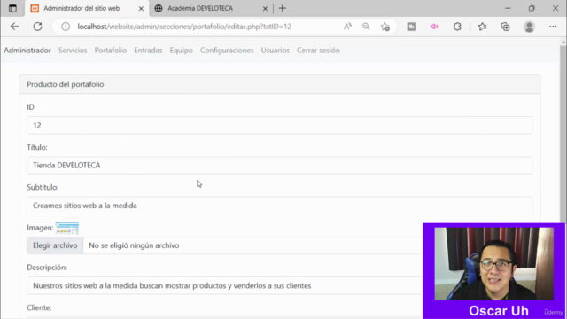Open the Servicios section

click(73, 51)
